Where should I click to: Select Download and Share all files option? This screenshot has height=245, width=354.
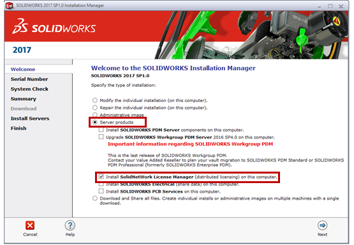coord(95,198)
